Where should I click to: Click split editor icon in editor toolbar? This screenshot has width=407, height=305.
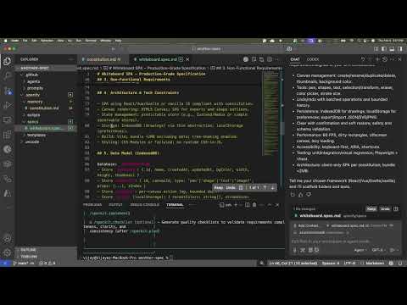click(270, 59)
